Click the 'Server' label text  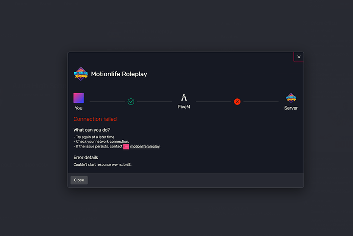[291, 108]
